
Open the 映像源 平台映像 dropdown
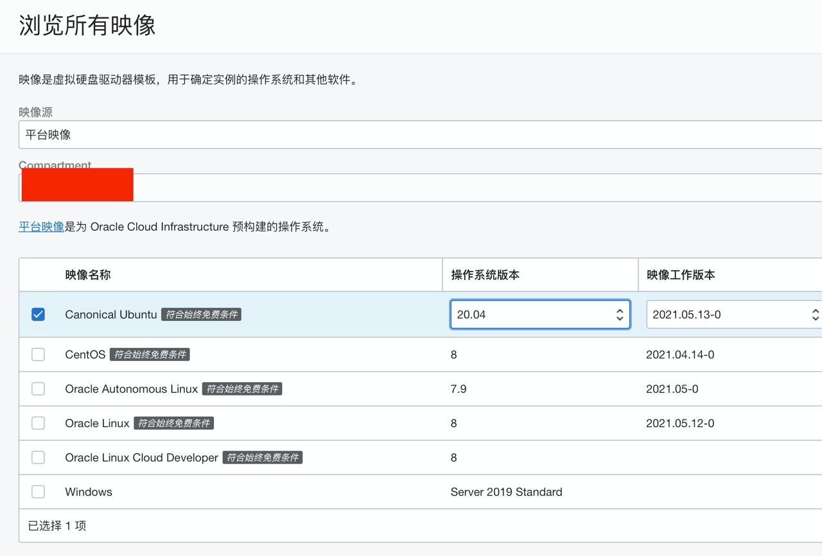click(x=421, y=135)
